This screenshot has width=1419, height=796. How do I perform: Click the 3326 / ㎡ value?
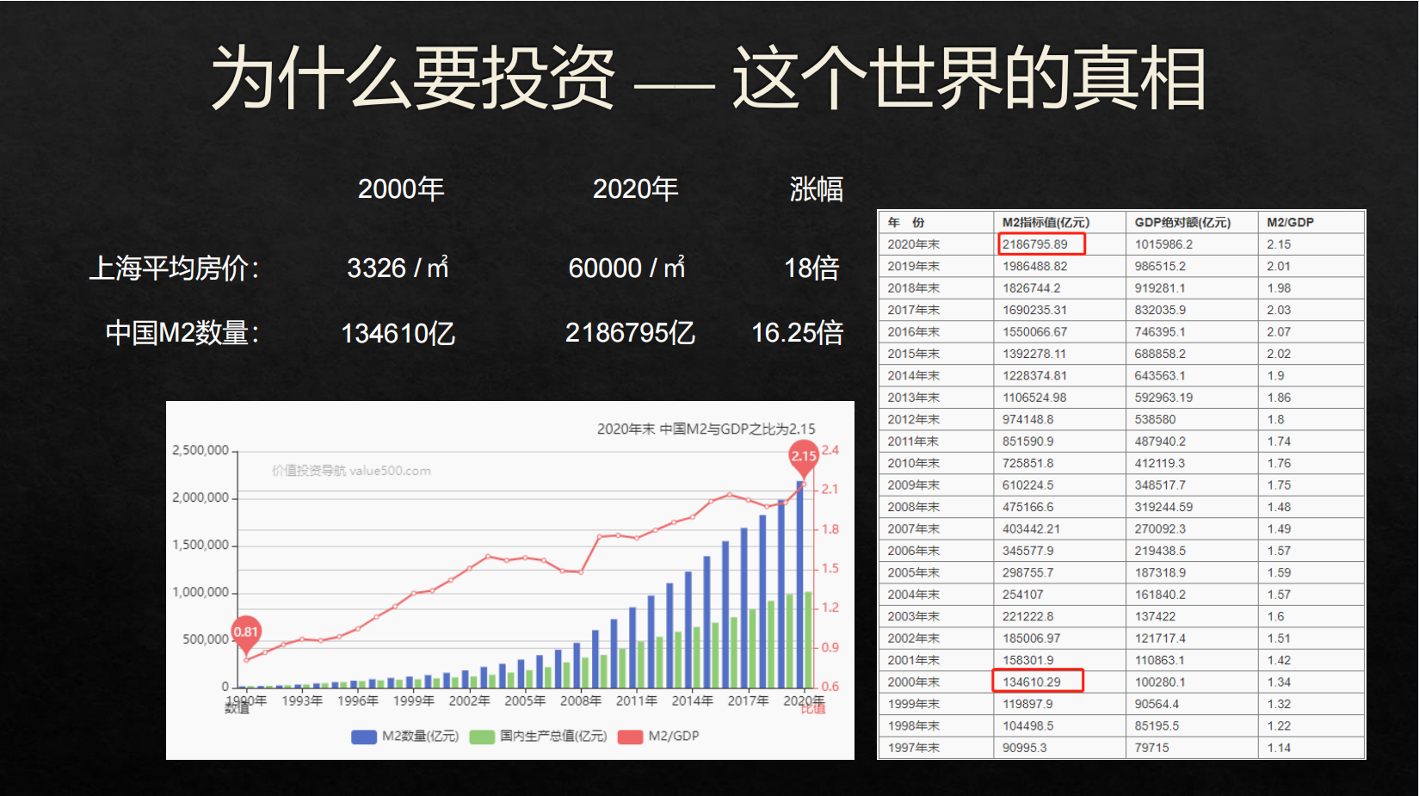pos(398,268)
